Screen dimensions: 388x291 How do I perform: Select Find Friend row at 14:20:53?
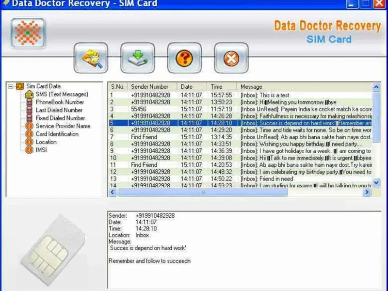point(240,165)
